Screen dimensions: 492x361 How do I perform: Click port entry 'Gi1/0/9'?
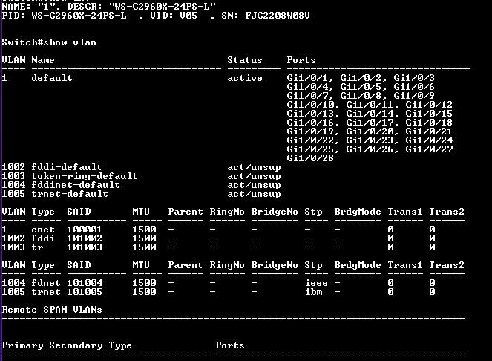(414, 96)
